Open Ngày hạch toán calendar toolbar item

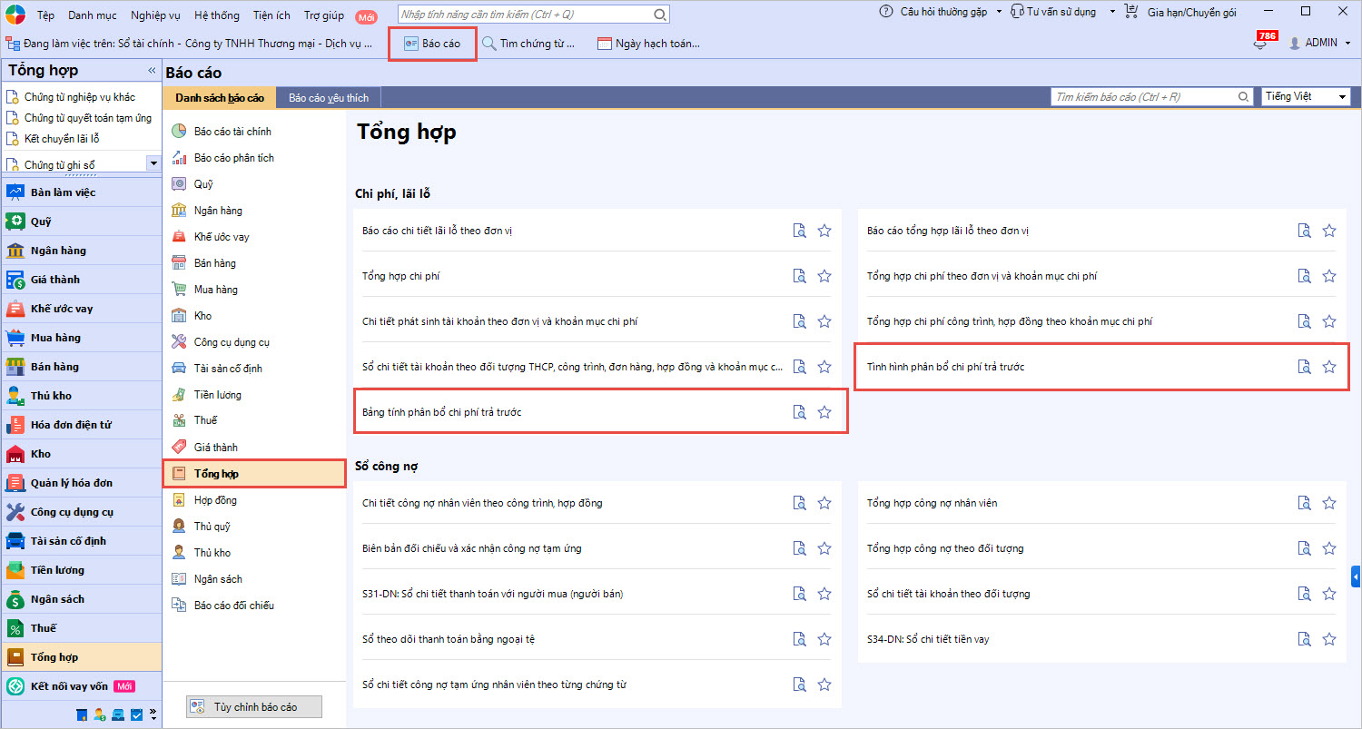648,44
